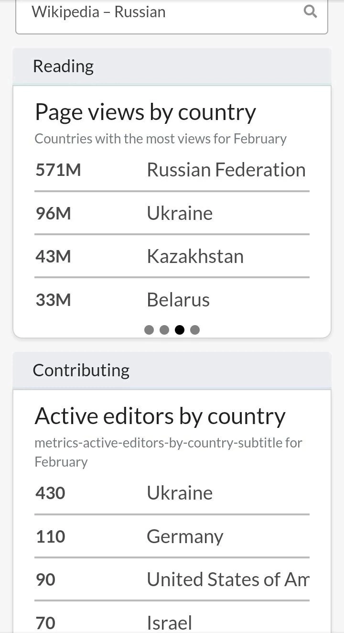Open the Reading section header
This screenshot has width=344, height=633.
[x=172, y=66]
